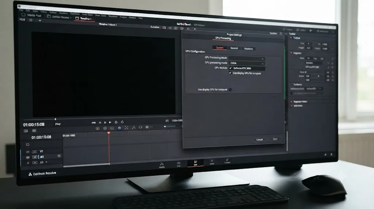
Task: Toggle the bottom A1 track A icon
Action: 28,163
